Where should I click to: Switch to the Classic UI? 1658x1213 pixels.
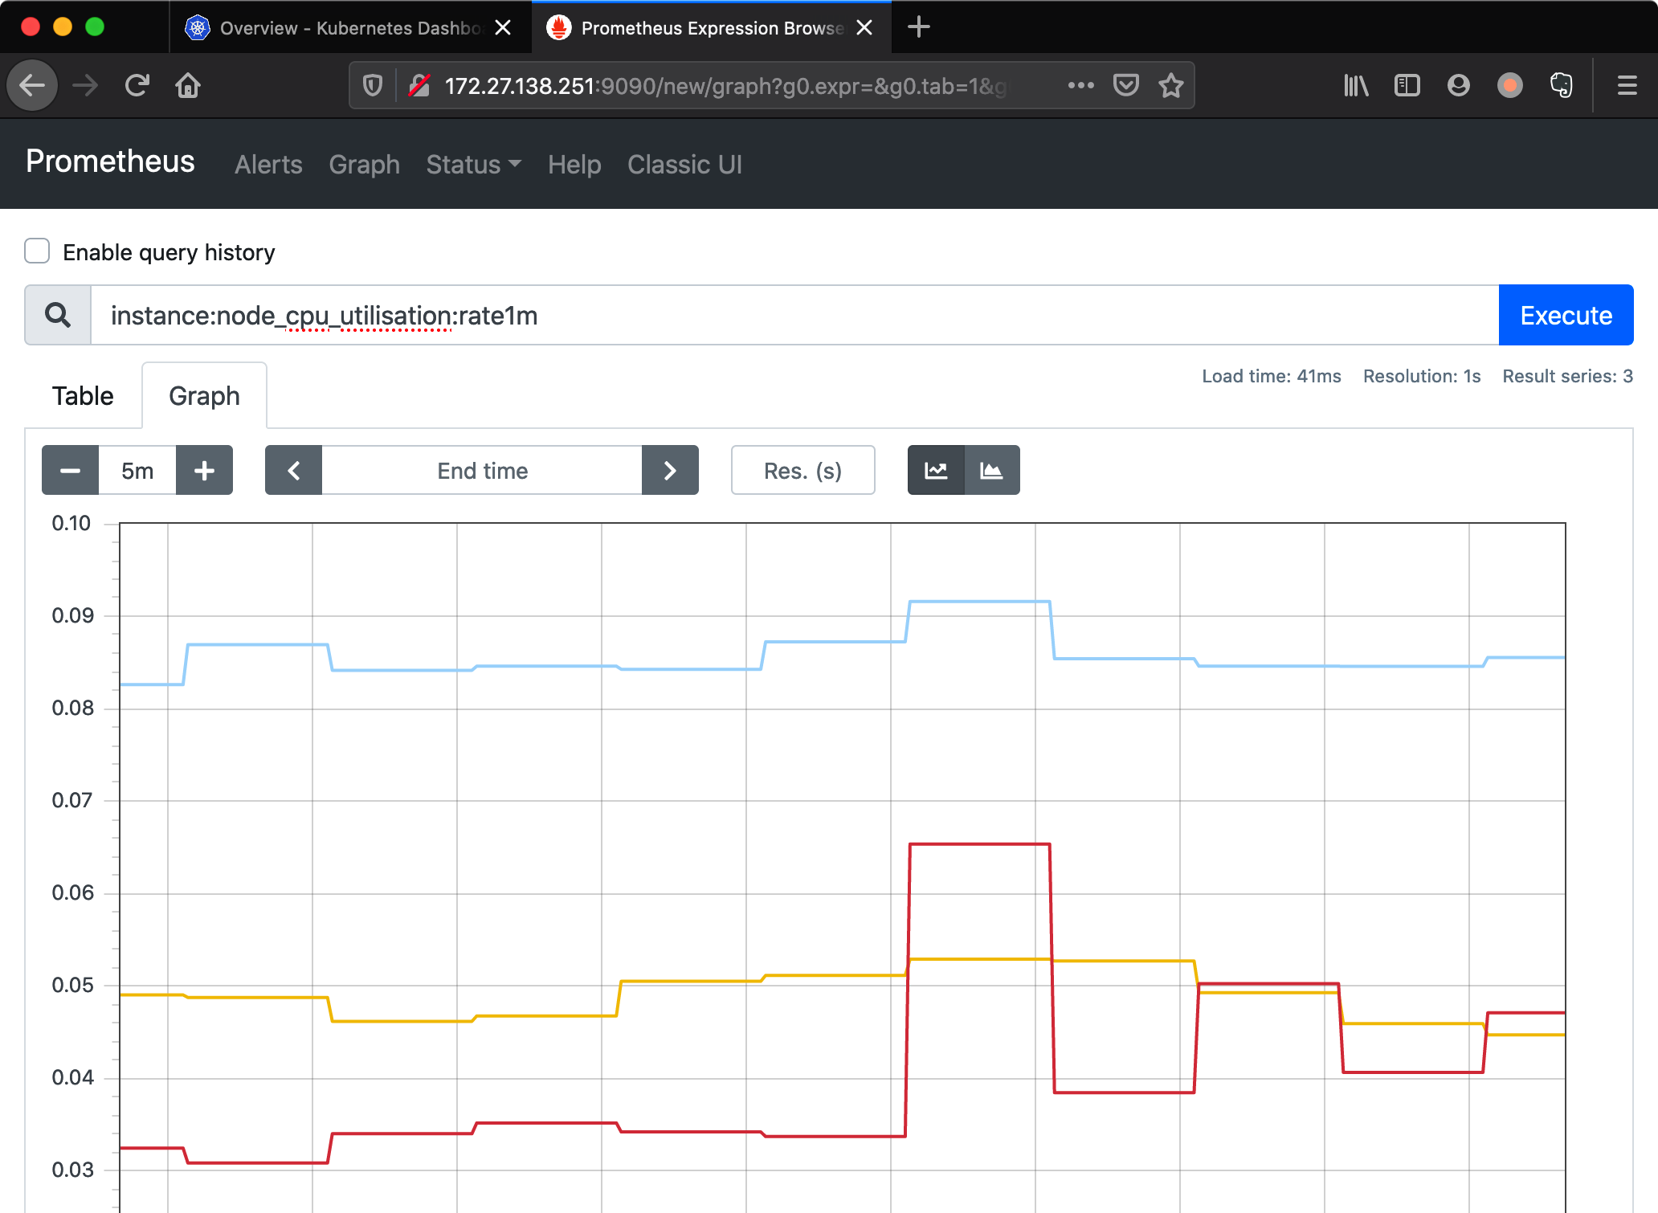684,165
